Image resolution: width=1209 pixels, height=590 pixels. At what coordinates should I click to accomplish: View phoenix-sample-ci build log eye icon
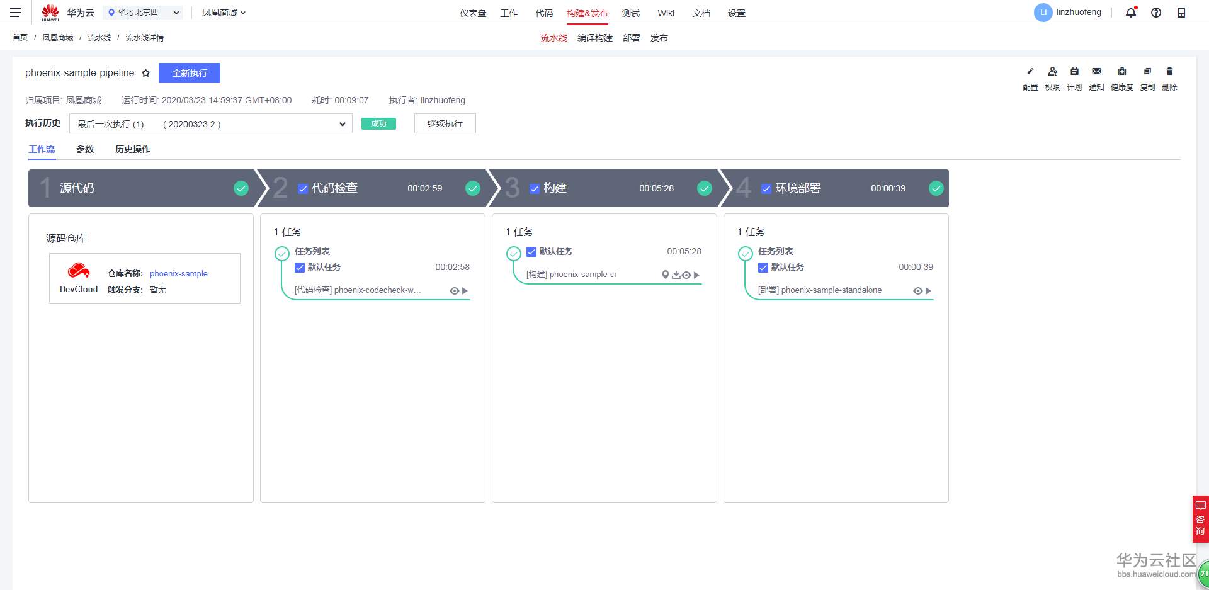coord(686,275)
